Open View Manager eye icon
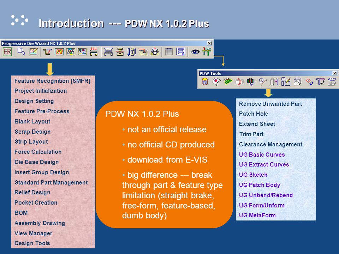The width and height of the screenshot is (339, 254). click(x=195, y=52)
